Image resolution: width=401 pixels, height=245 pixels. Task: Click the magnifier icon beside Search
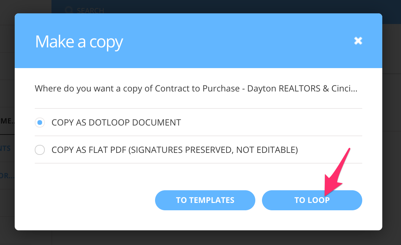click(69, 10)
